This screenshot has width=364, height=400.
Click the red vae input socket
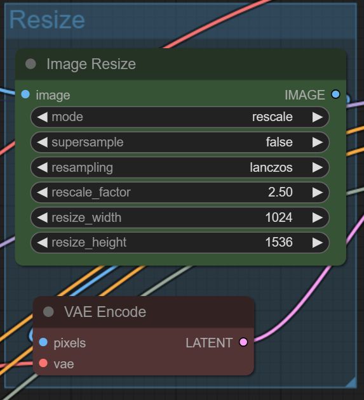click(43, 363)
